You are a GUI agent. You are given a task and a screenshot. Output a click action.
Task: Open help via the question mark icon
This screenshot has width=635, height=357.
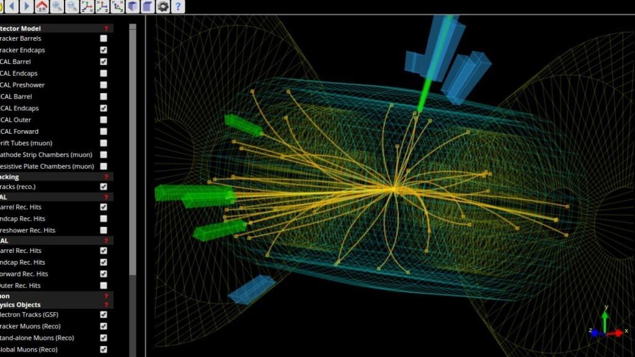tap(178, 7)
